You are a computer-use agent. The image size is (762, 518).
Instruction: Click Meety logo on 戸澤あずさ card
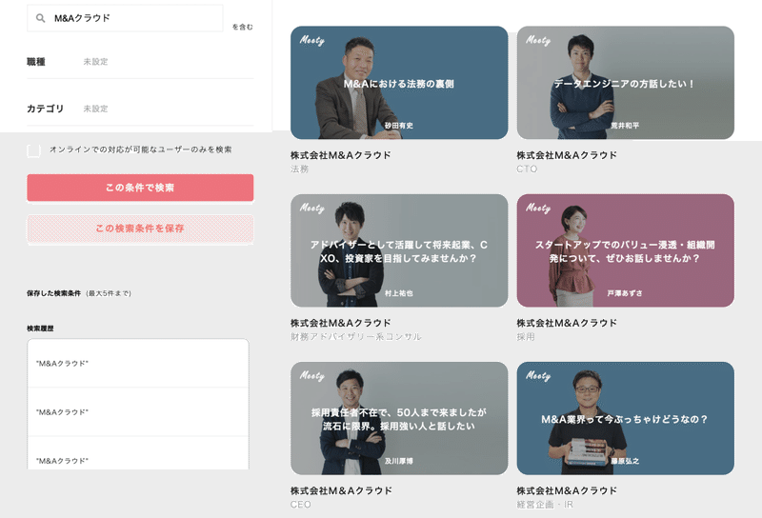pyautogui.click(x=538, y=208)
